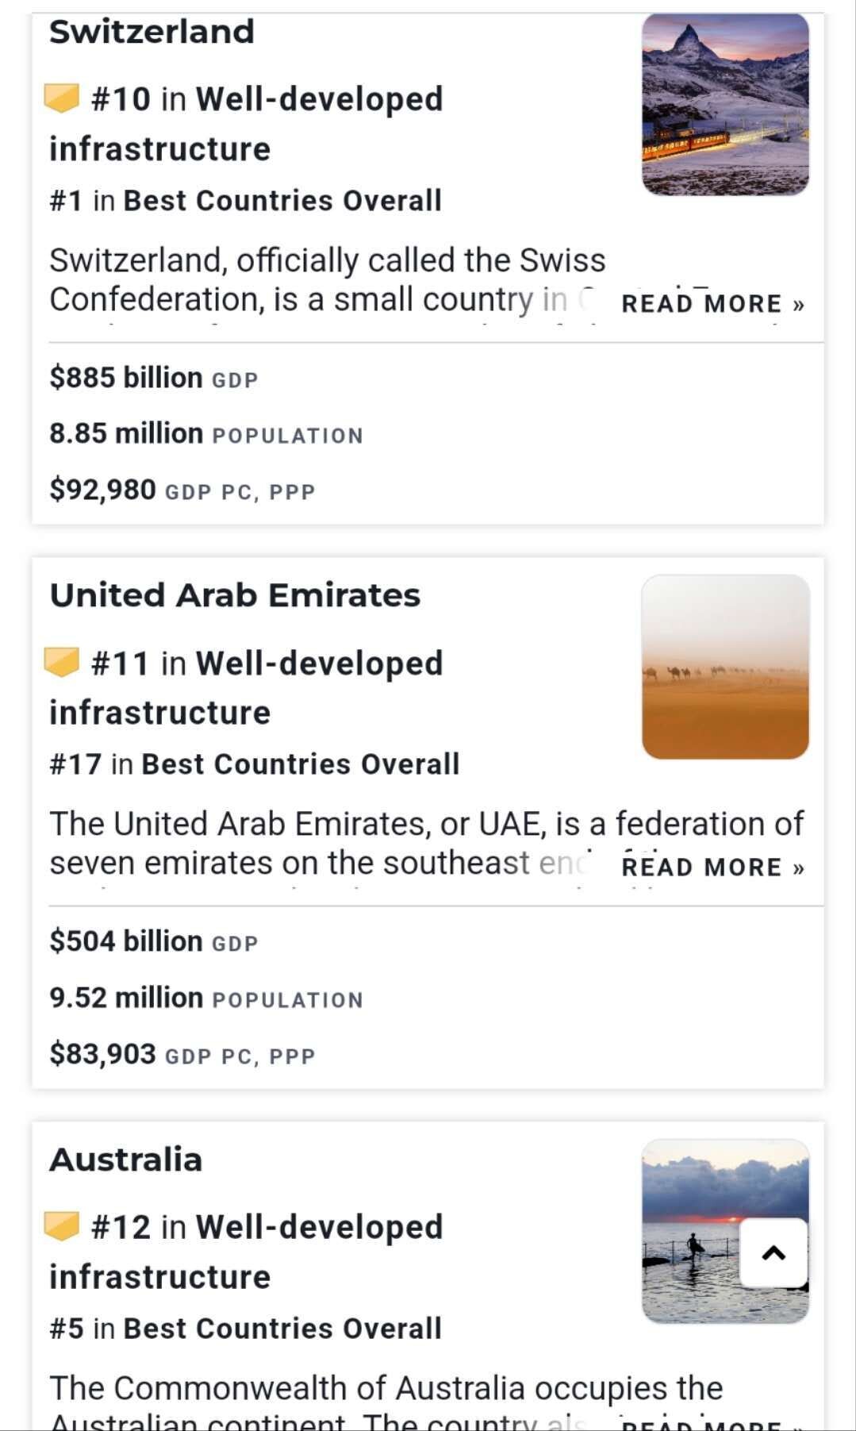
Task: Expand Switzerland description with READ MORE
Action: [712, 304]
